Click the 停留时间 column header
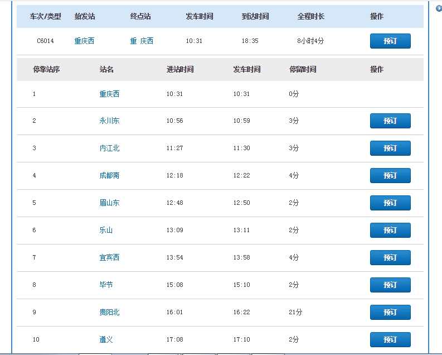442x355 pixels. [303, 69]
